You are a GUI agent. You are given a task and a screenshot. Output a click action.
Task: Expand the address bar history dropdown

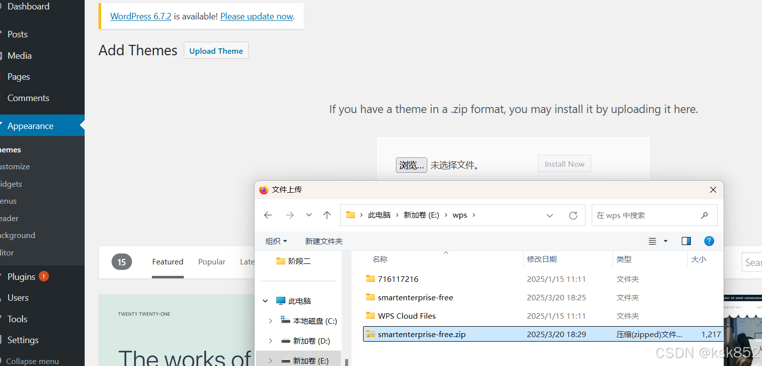click(550, 216)
